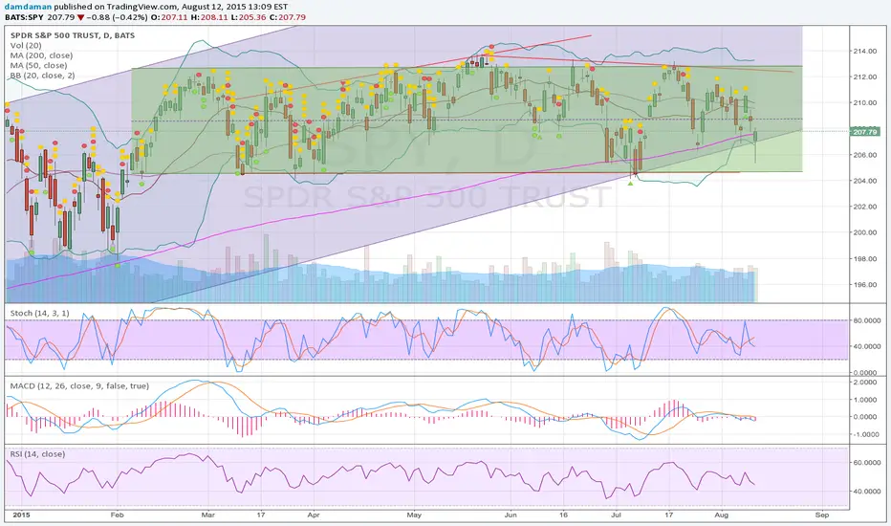Click the Apr label on the time axis
Image resolution: width=891 pixels, height=526 pixels.
pos(314,515)
